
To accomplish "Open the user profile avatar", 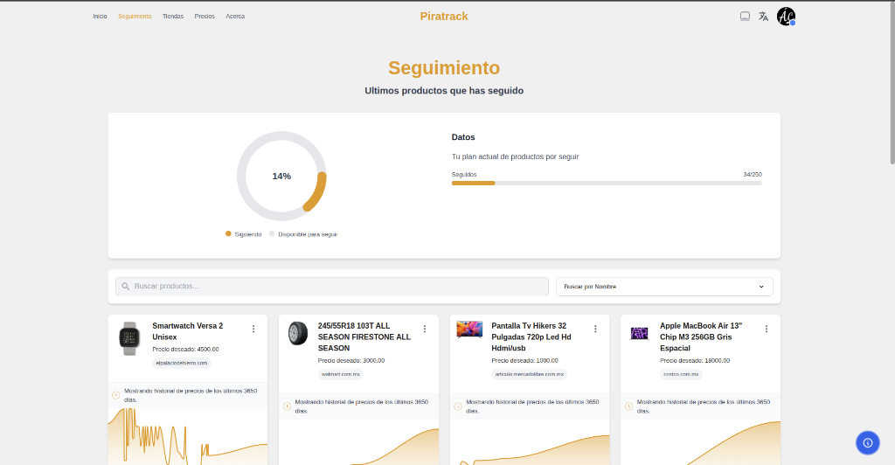I will (x=786, y=17).
